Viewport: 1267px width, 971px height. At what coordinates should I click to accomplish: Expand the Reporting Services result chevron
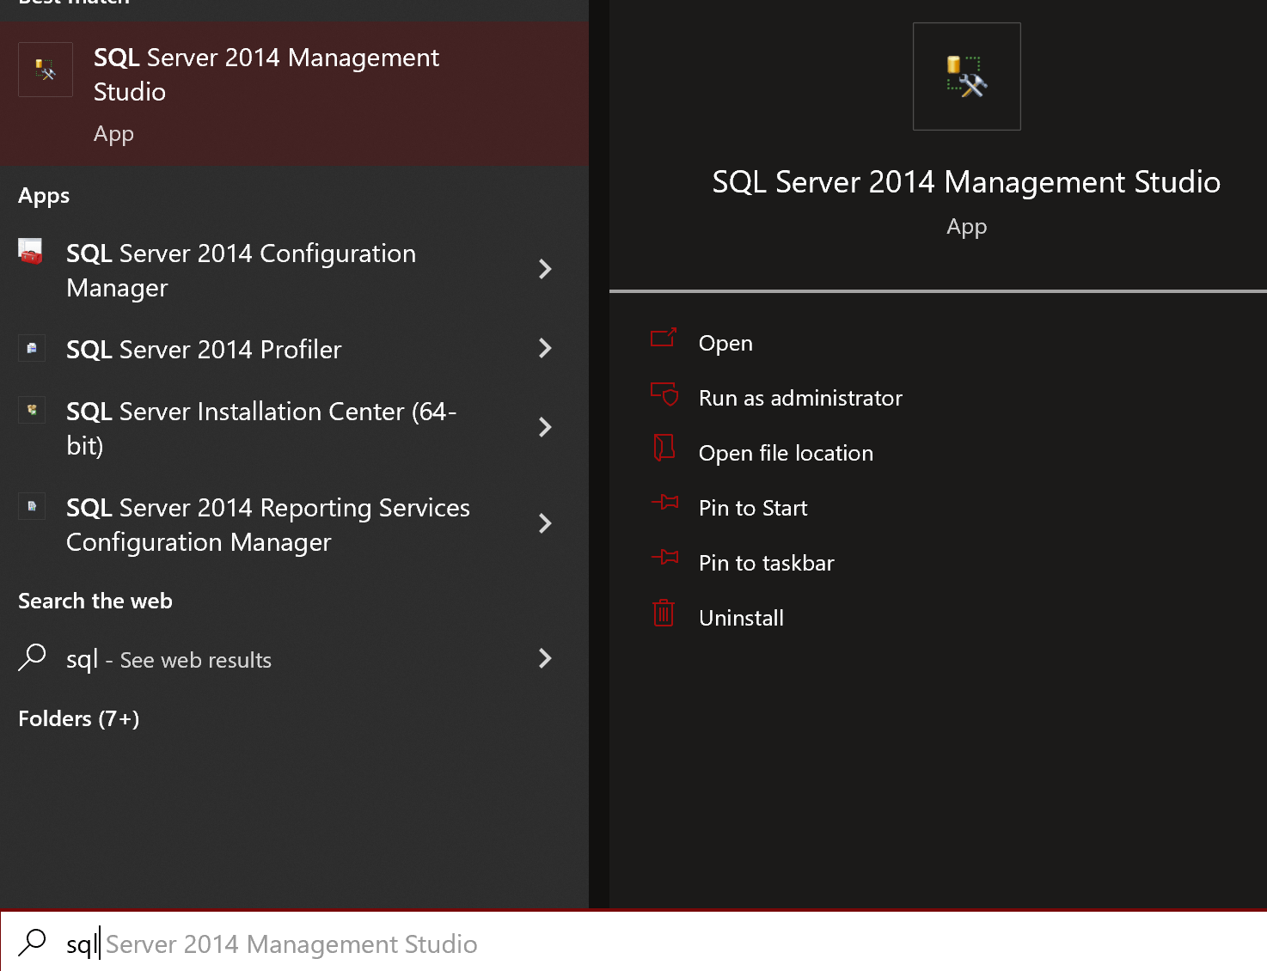tap(545, 523)
